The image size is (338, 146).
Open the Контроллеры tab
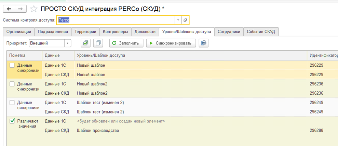click(116, 31)
